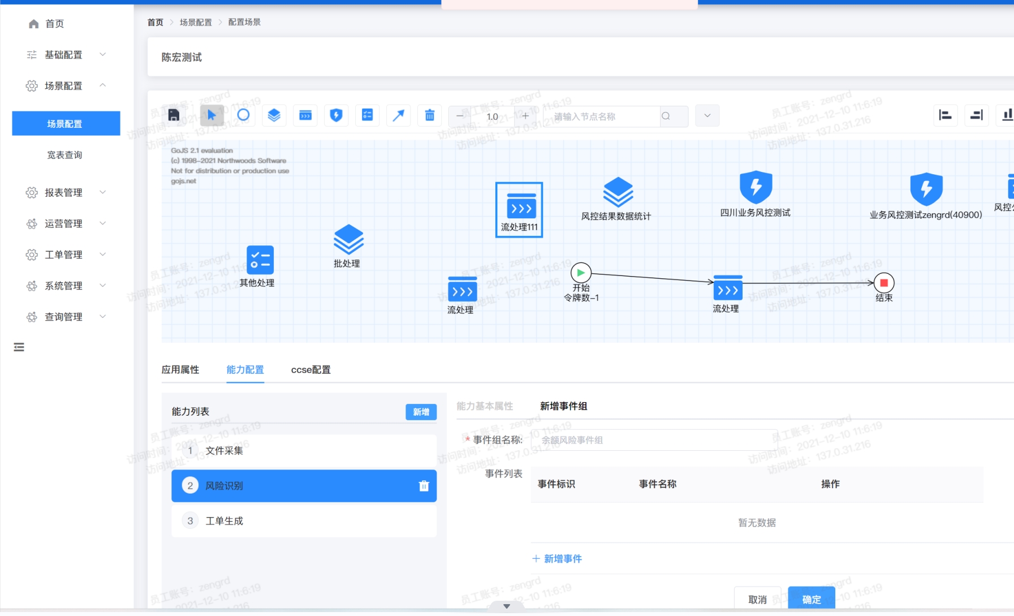Click the magnifier search icon

click(666, 117)
